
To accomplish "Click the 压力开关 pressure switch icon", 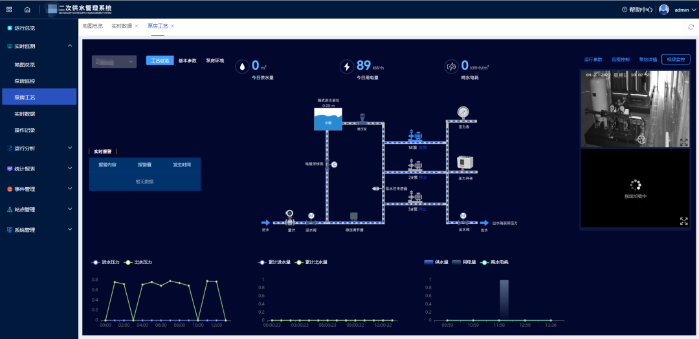I will tap(465, 163).
